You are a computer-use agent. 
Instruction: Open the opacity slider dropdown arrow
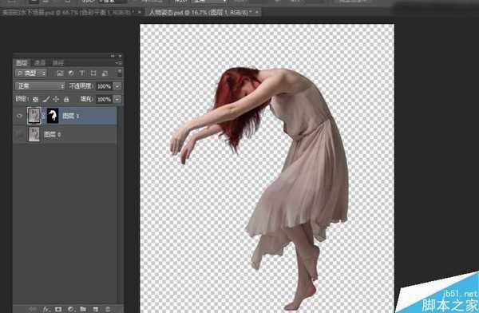(117, 86)
